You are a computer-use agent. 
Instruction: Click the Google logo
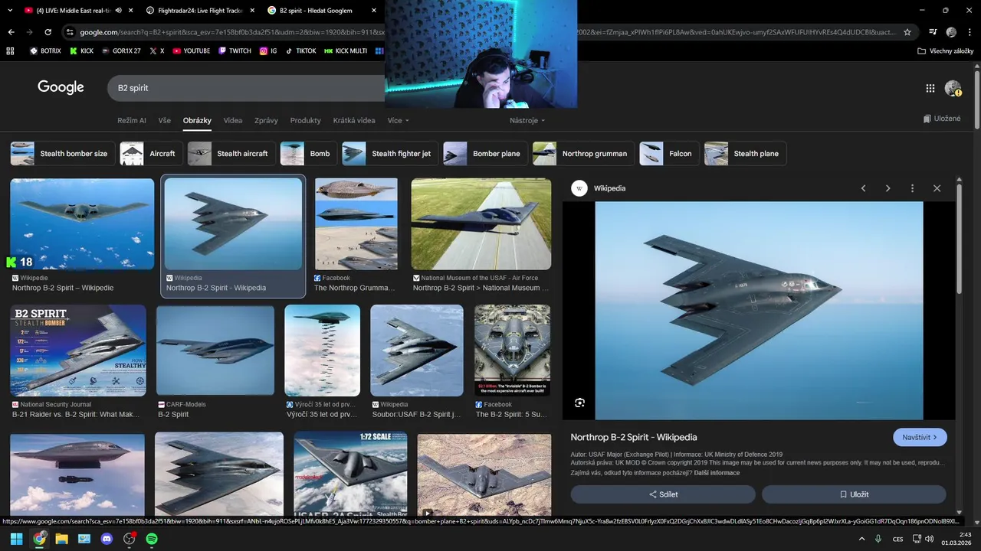(61, 88)
